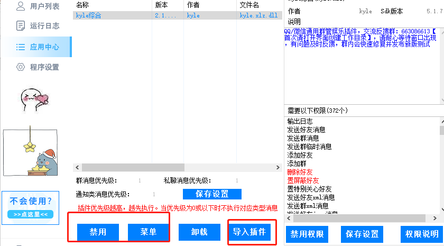Screen dimensions: 444x246
Task: Open the 权限说明 button
Action: (x=422, y=234)
